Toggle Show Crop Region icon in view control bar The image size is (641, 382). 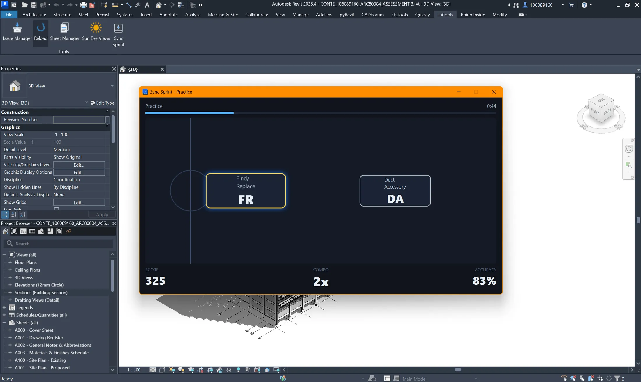tap(210, 370)
